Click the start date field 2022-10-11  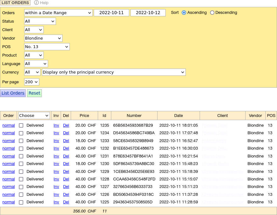111,13
